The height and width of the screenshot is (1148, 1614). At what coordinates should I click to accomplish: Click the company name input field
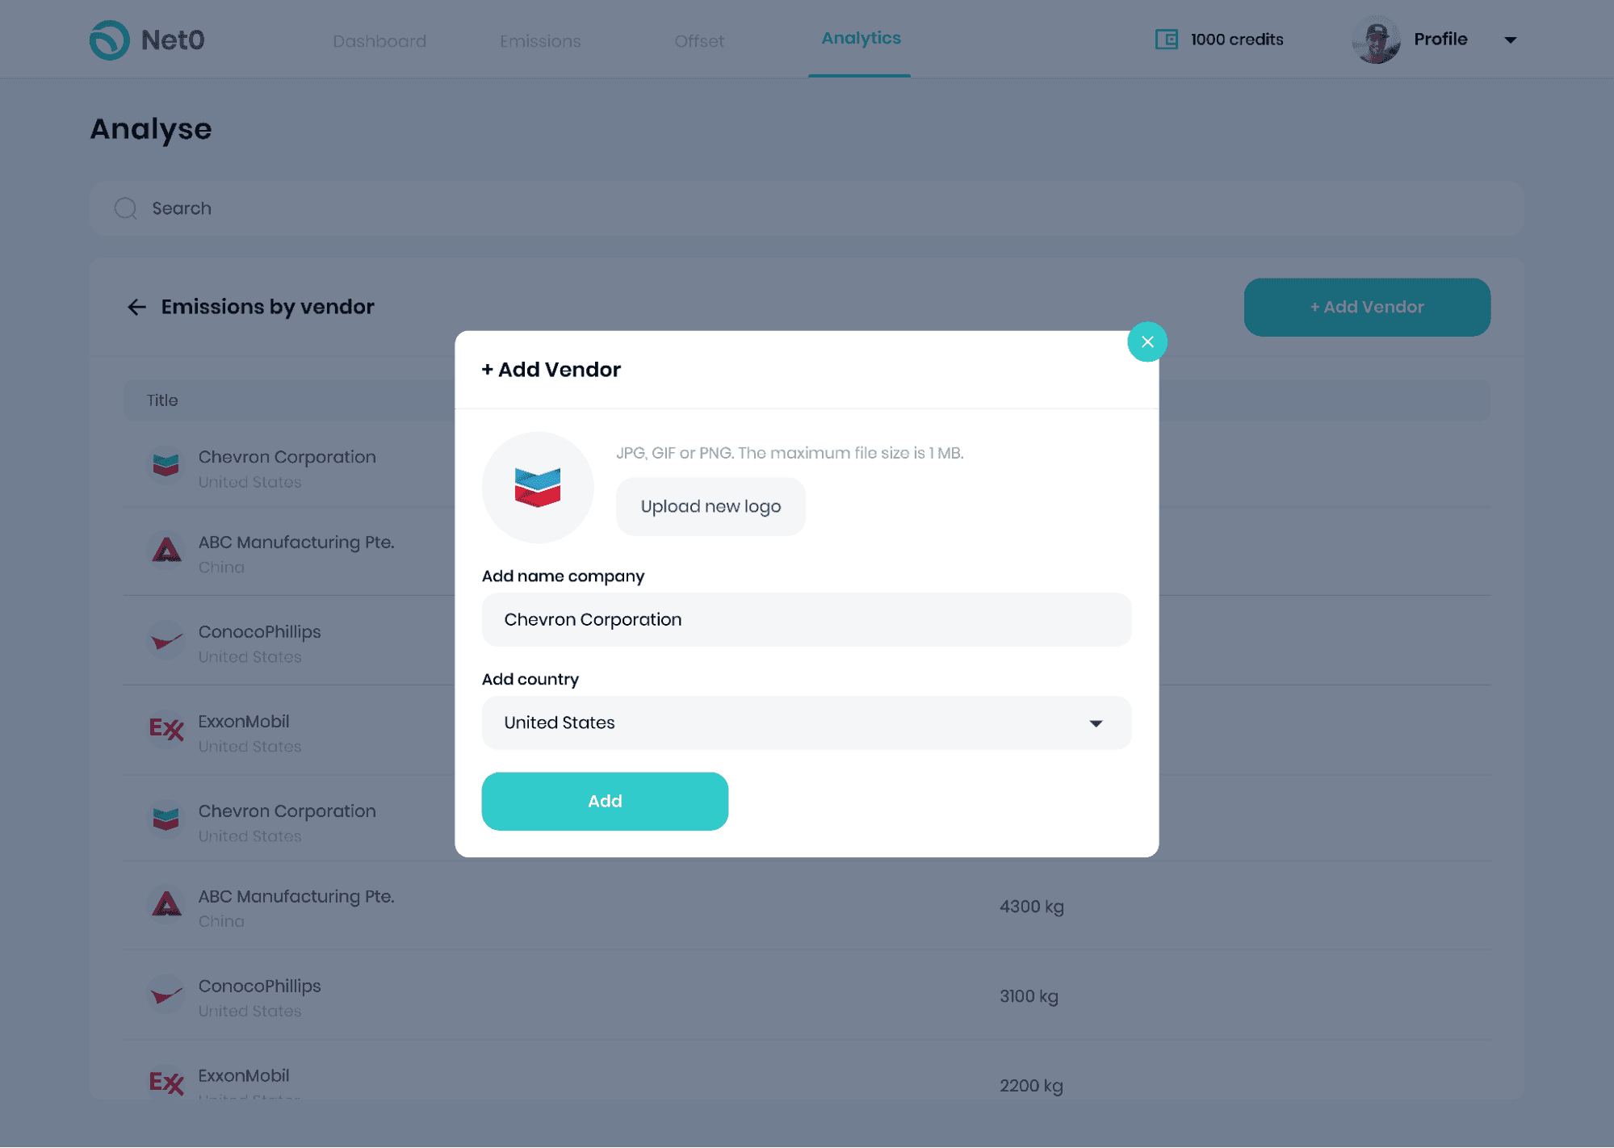(x=807, y=619)
